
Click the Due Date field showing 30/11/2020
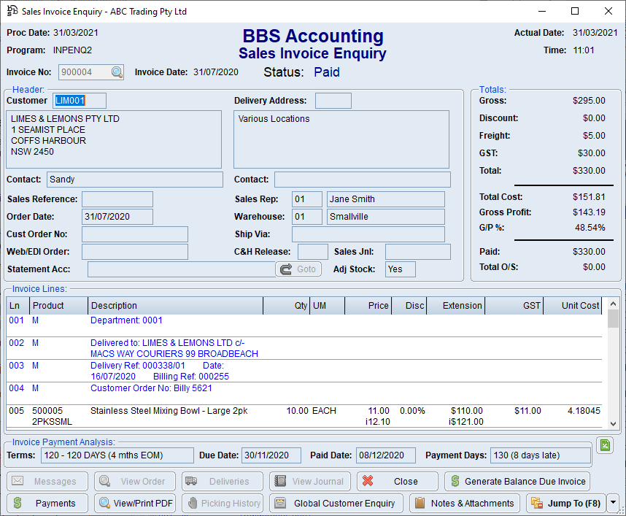coord(271,455)
